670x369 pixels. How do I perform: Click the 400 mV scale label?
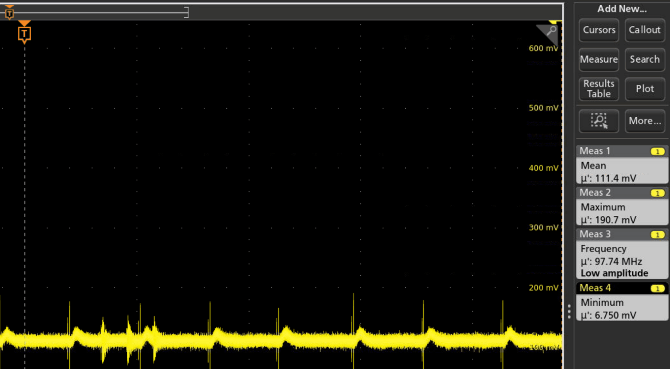point(543,168)
